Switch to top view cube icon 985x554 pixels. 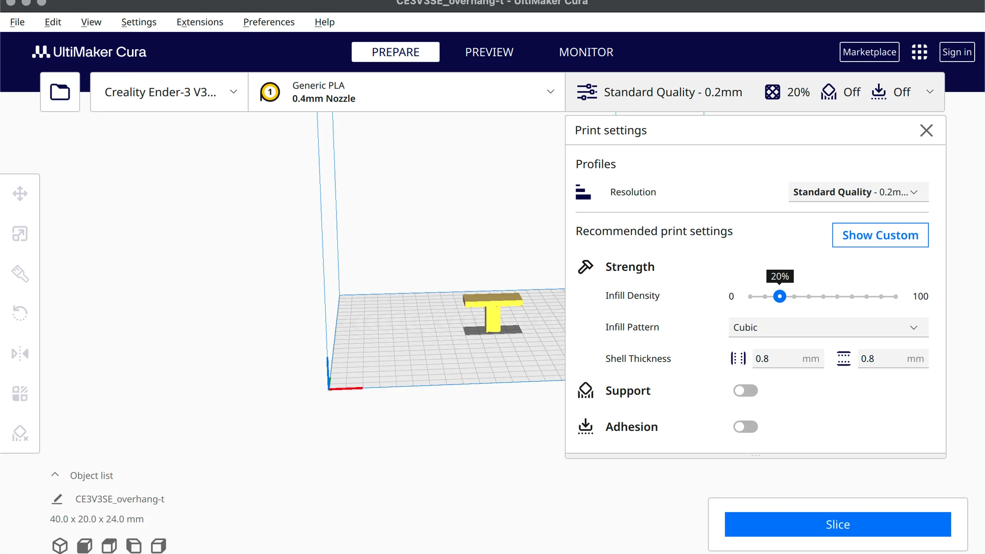tap(109, 546)
